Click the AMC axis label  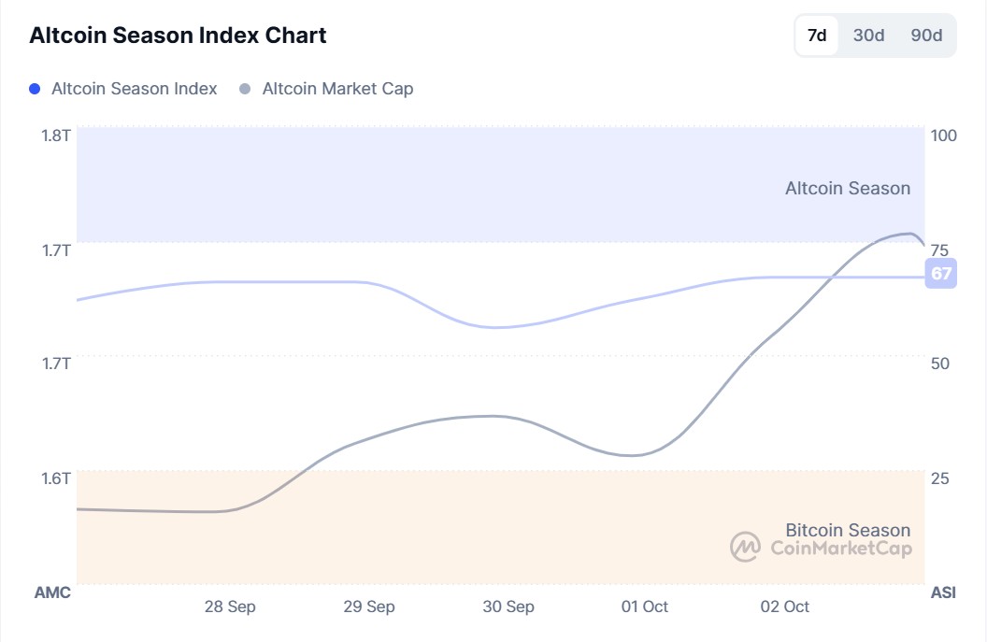(52, 592)
